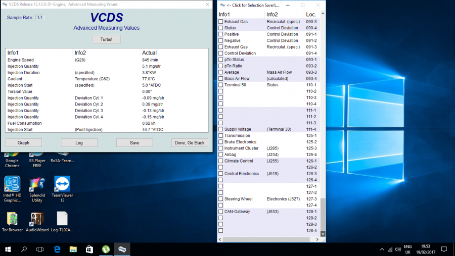Open Microsoft Edge from the taskbar
This screenshot has height=256, width=455.
click(x=57, y=249)
